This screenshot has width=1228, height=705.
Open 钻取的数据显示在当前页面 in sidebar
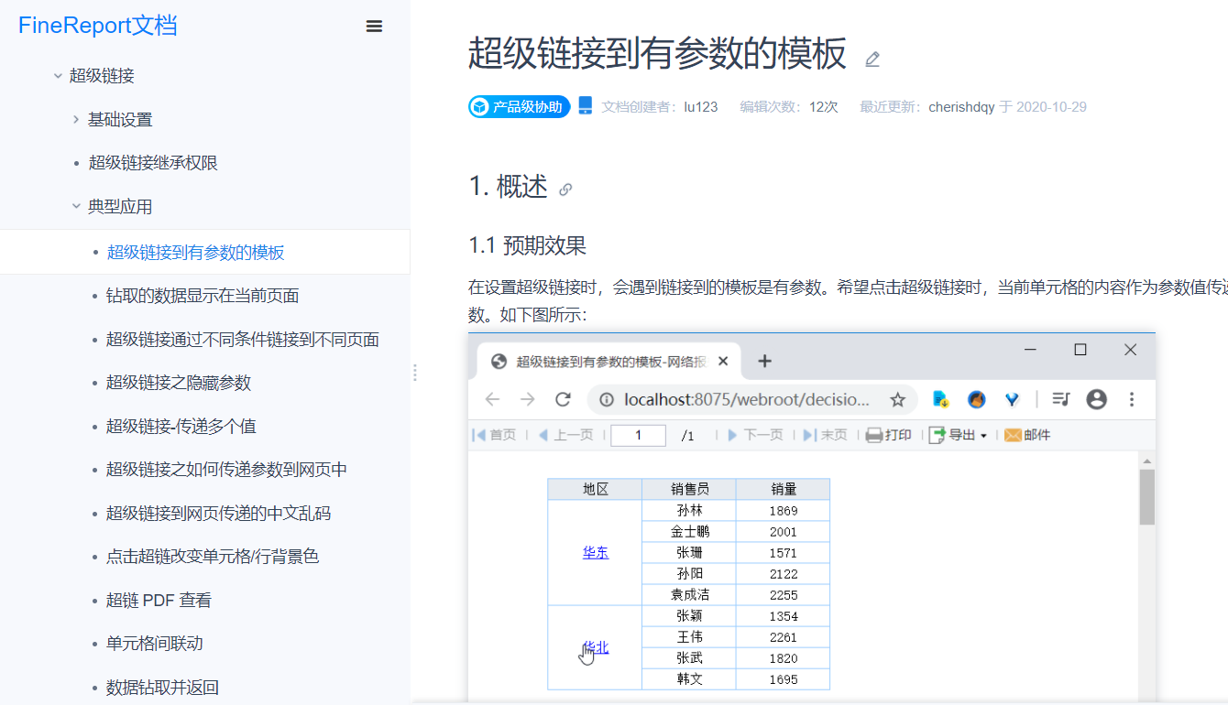(x=203, y=296)
